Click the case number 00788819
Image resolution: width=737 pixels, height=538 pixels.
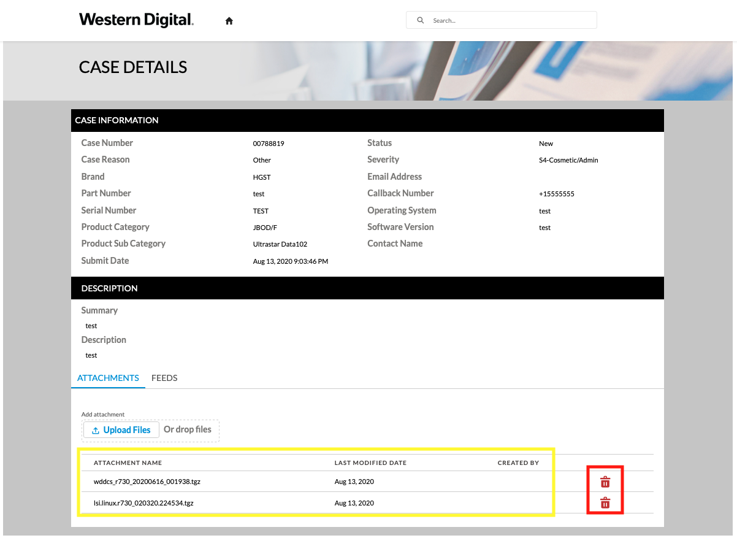click(x=269, y=144)
